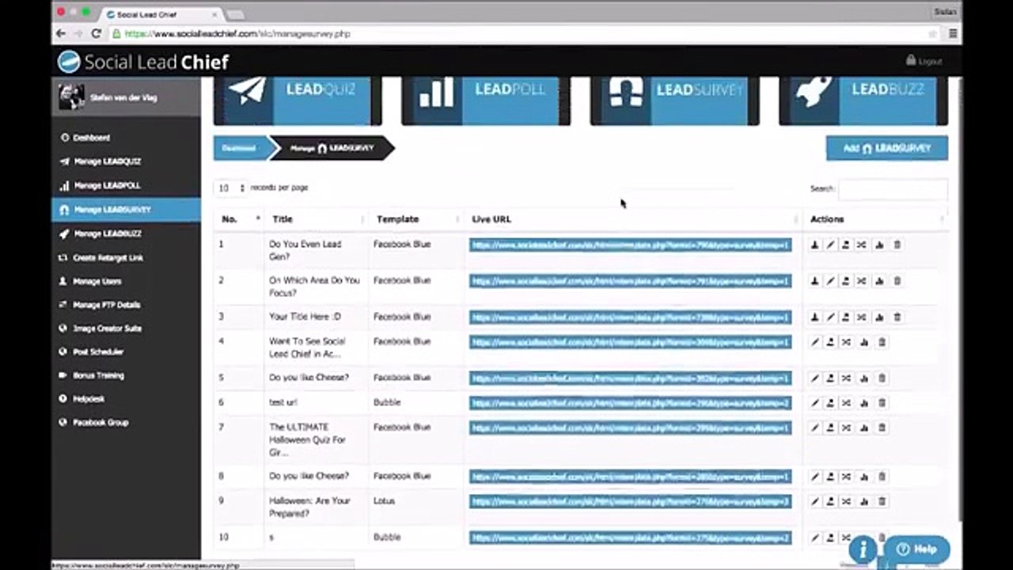The width and height of the screenshot is (1013, 570).
Task: Click the stamp-shaped icon in the 'Do You Even Lead Gen?' row
Action: tap(814, 245)
